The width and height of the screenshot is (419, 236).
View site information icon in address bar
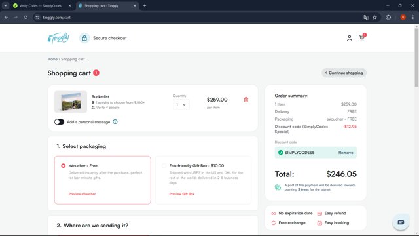(x=37, y=18)
